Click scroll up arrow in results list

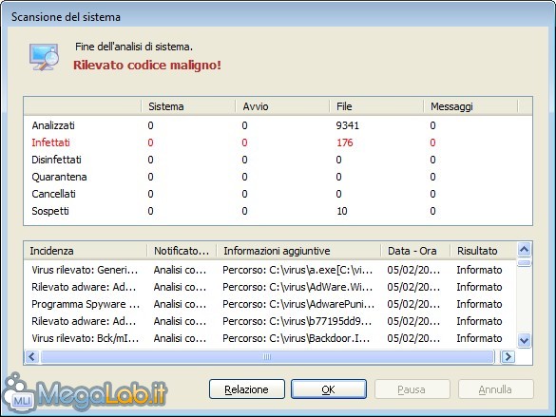(x=524, y=250)
